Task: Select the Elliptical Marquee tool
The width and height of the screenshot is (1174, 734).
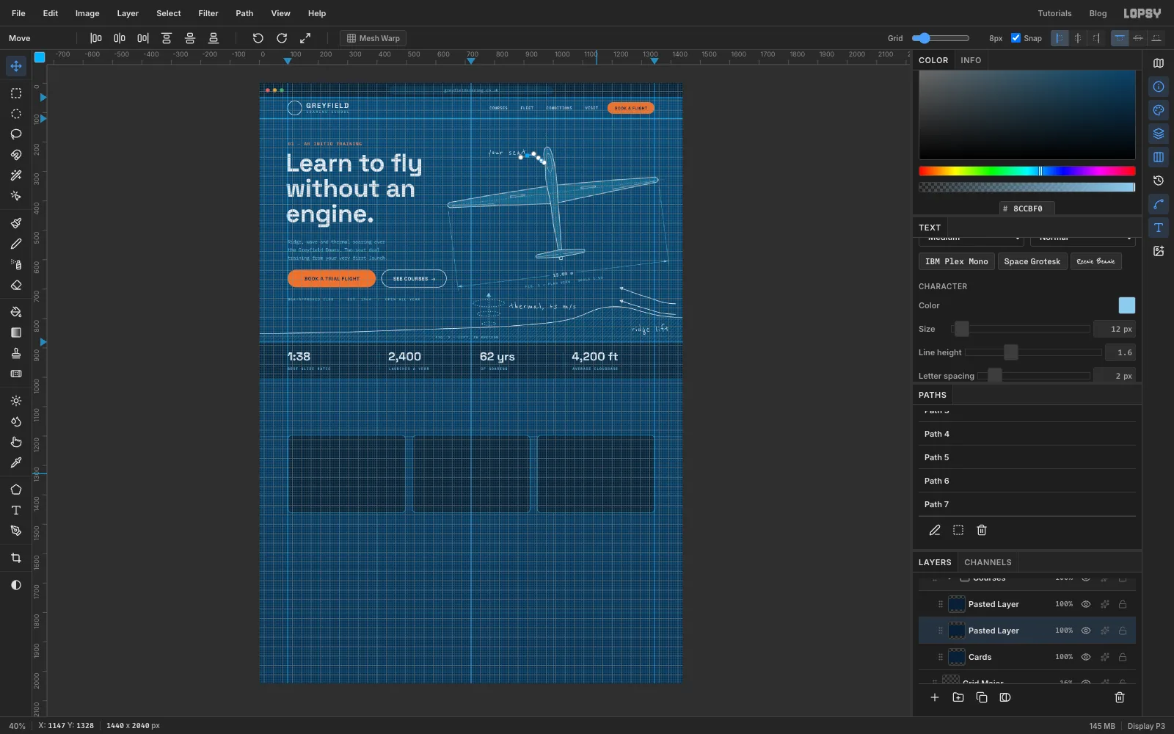Action: (16, 114)
